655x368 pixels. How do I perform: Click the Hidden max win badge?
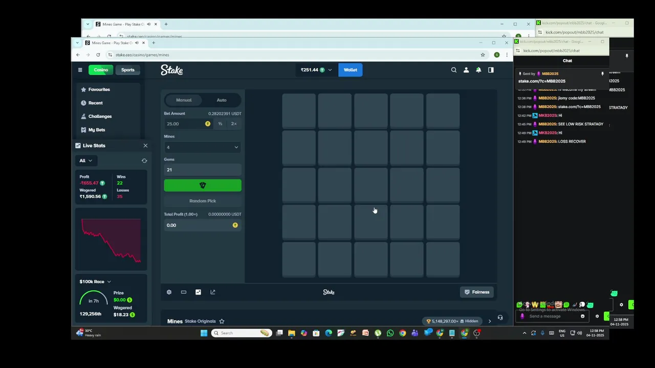click(x=452, y=321)
